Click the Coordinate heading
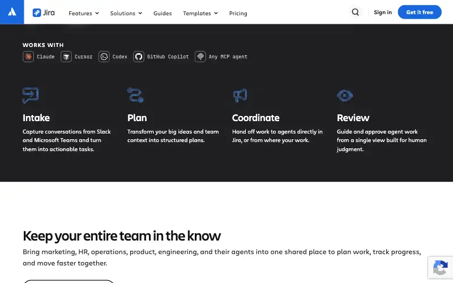The image size is (453, 283). tap(256, 118)
